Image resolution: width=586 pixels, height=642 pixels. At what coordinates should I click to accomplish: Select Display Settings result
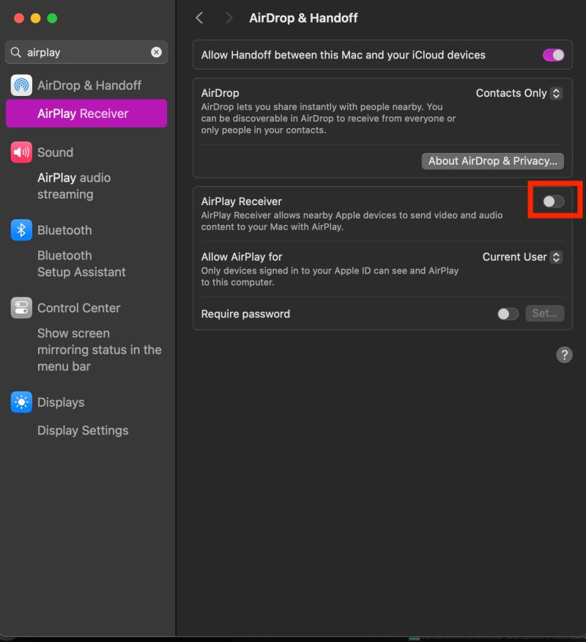[83, 430]
